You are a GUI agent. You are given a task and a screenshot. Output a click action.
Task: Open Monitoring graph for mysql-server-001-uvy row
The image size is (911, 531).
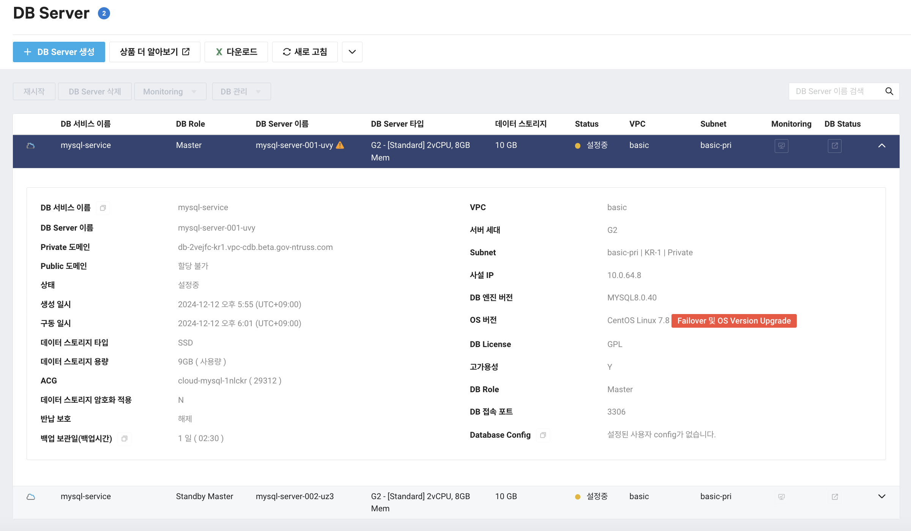tap(782, 146)
